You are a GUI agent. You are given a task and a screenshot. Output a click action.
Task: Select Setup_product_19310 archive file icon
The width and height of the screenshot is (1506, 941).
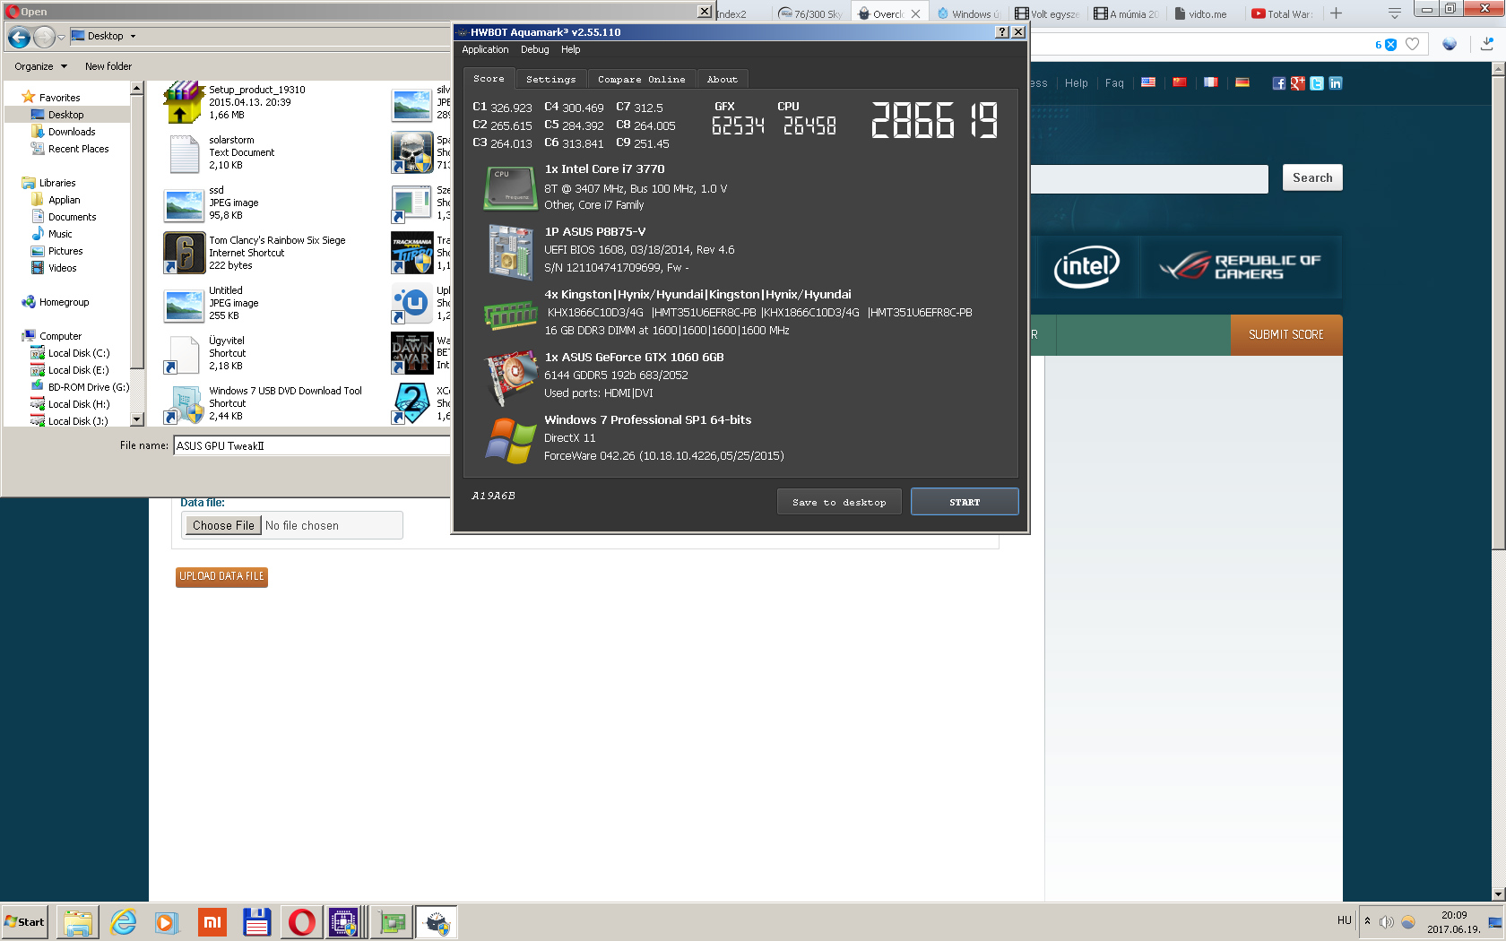coord(184,102)
